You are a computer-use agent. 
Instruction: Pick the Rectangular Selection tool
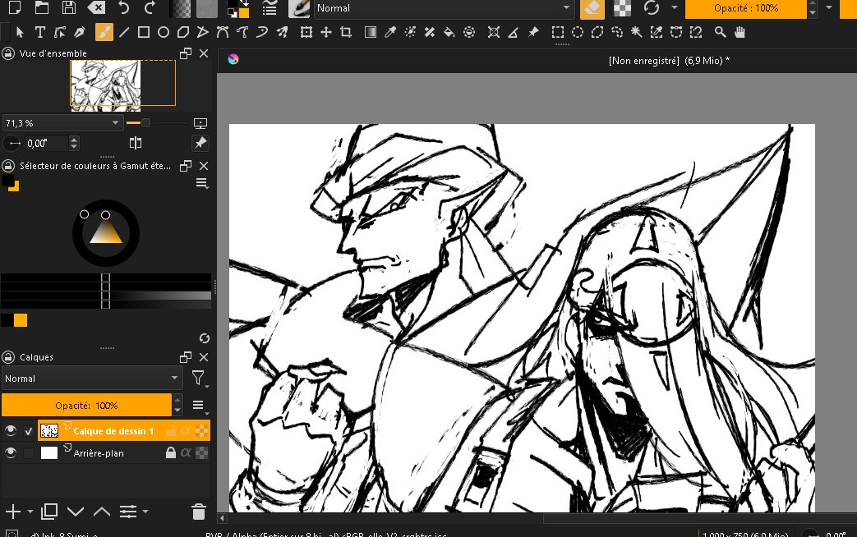tap(559, 32)
